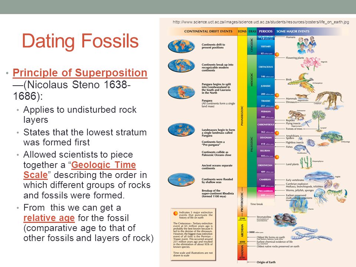This screenshot has height=267, width=356.
Task: Select the Cretaceous period block
Action: [x=266, y=67]
